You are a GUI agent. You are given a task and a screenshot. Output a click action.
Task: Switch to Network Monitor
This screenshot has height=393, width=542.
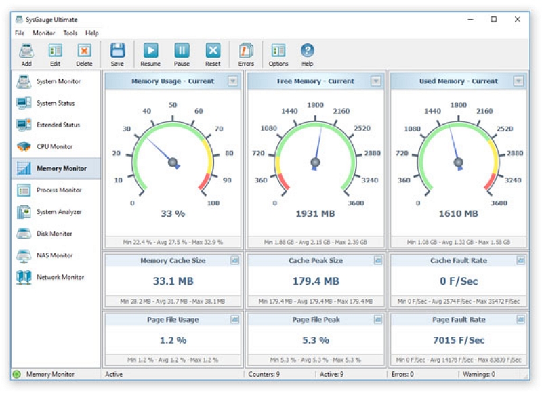click(x=56, y=277)
